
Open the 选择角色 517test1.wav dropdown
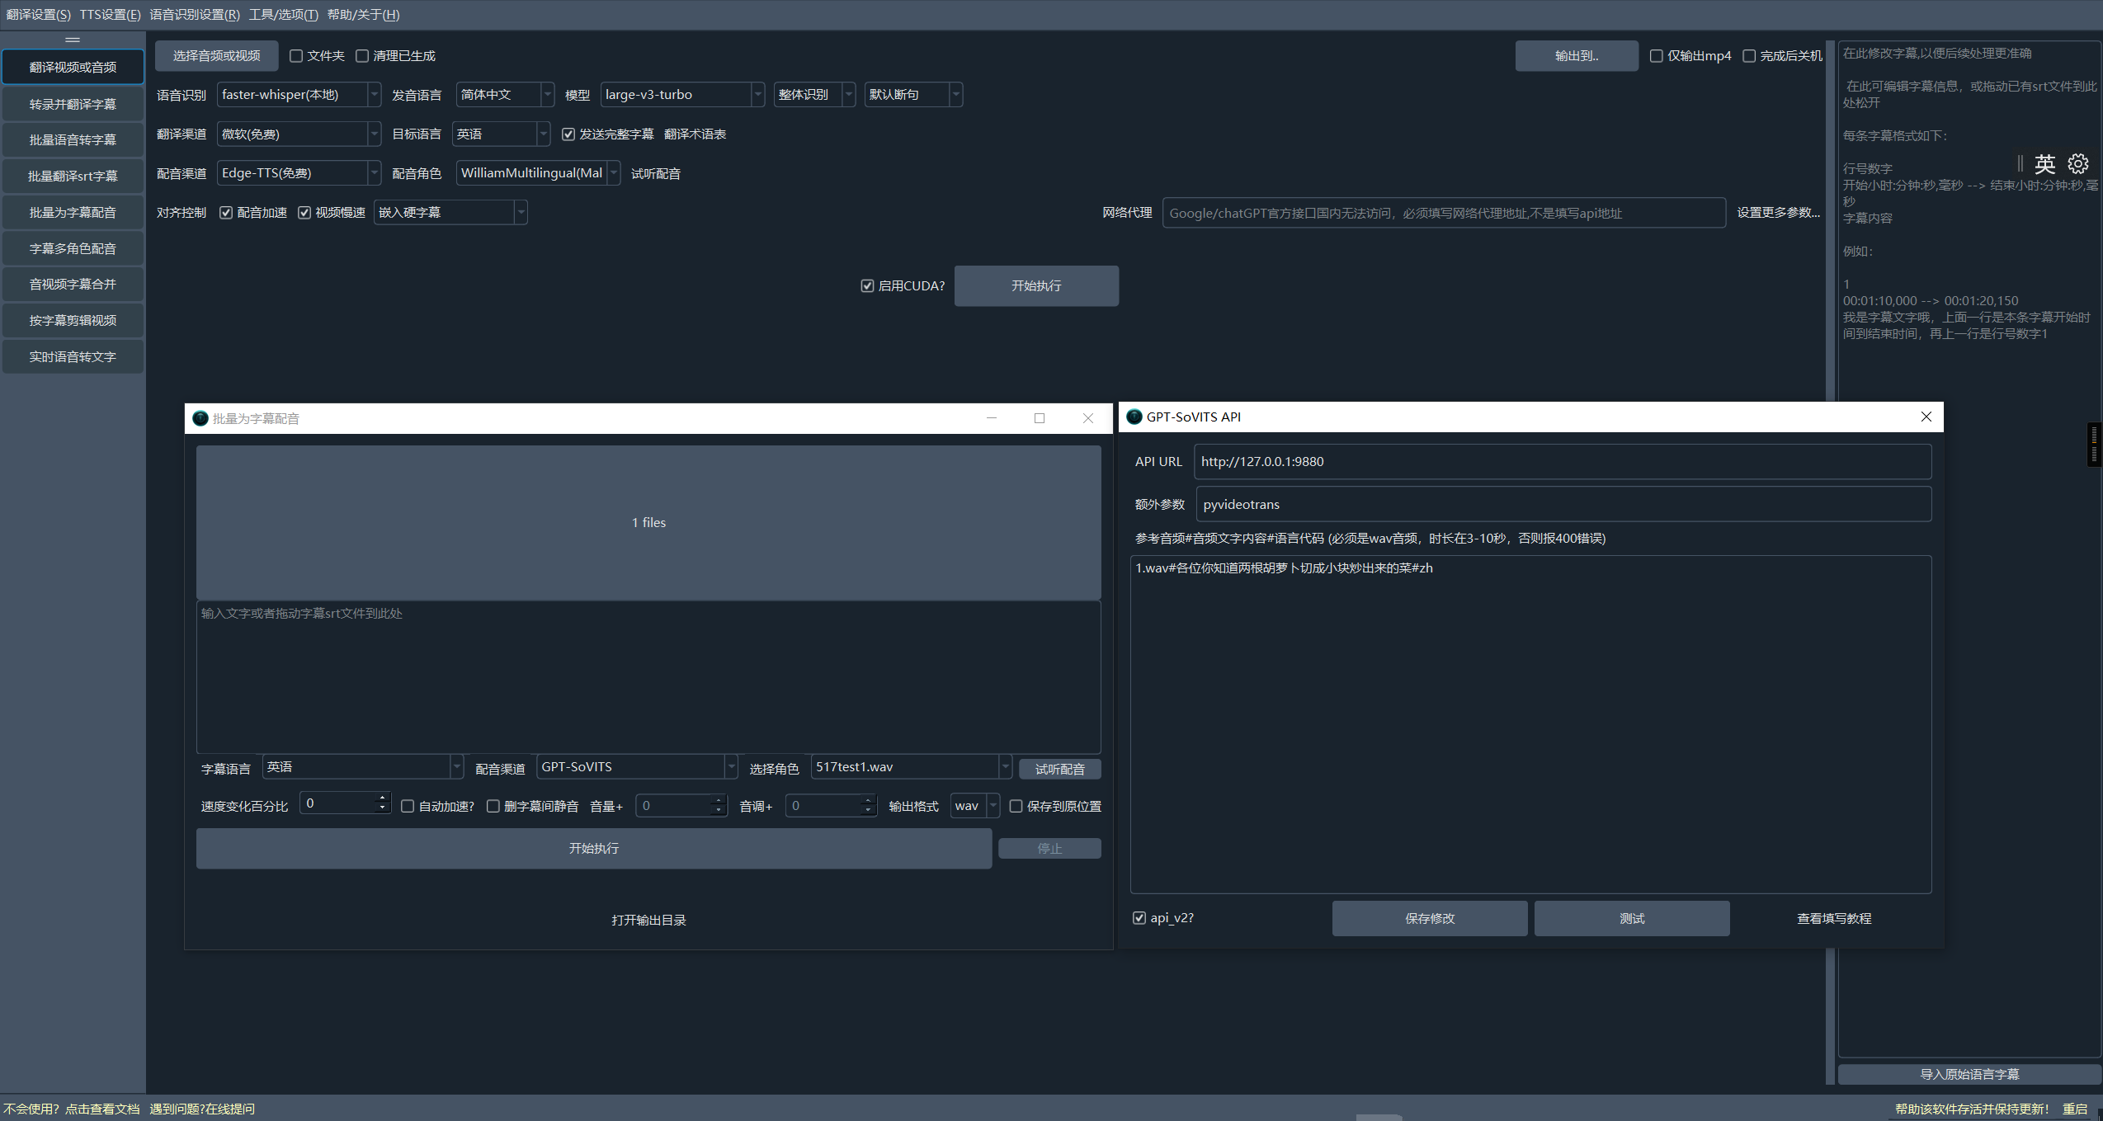(1005, 767)
